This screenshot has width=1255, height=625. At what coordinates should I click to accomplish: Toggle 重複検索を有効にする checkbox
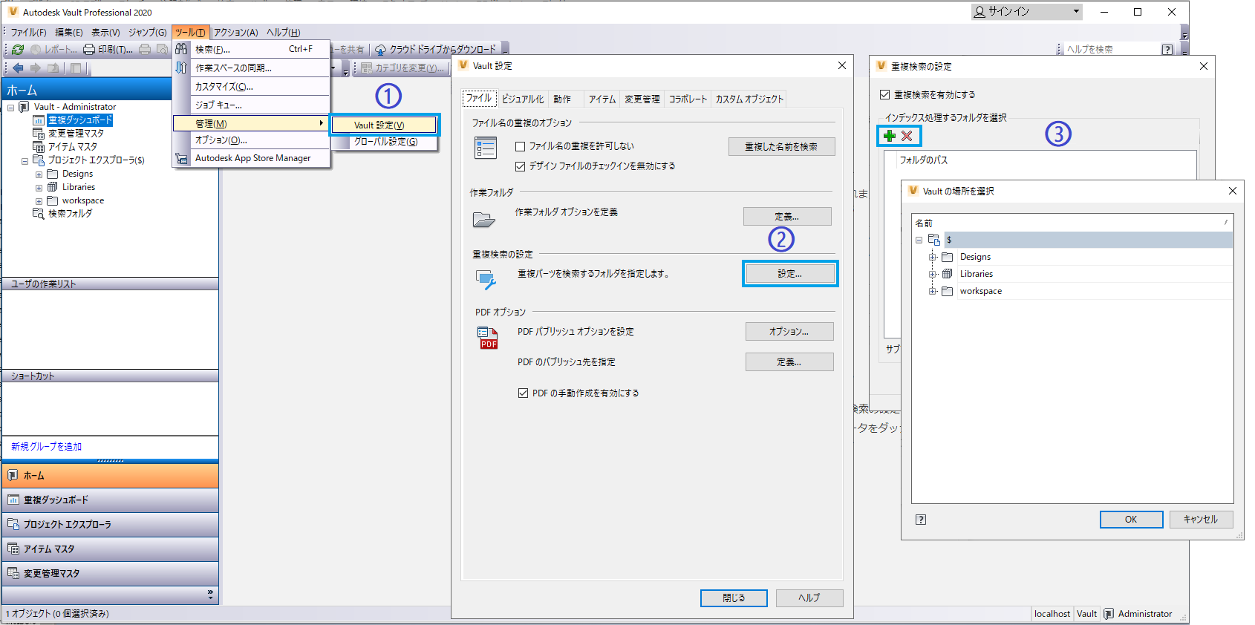coord(885,95)
